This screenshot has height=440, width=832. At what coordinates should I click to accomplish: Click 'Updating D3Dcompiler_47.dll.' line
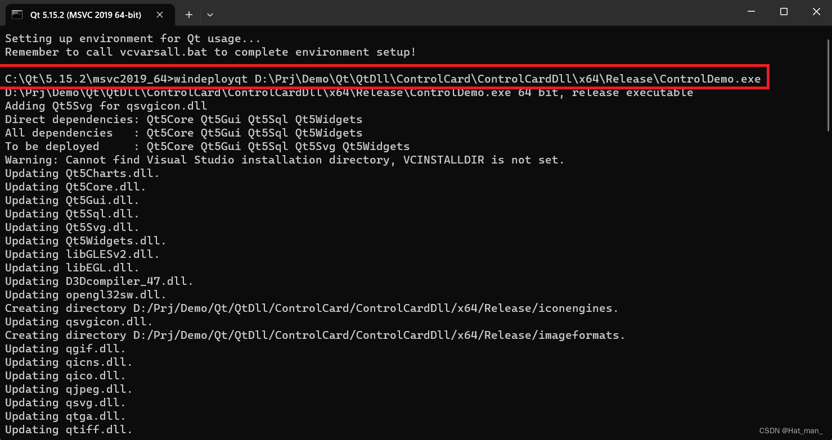click(x=100, y=282)
